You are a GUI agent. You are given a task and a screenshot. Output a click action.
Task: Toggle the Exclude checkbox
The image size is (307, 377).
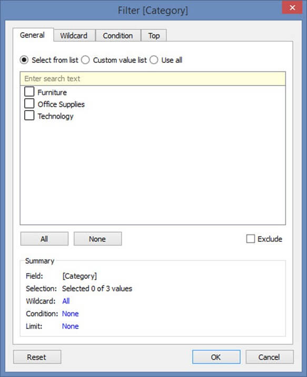point(251,239)
